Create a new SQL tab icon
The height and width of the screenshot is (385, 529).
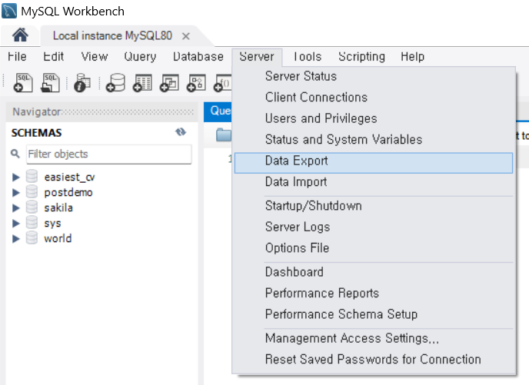point(23,82)
